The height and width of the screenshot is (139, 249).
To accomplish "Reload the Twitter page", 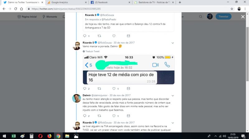I will [16, 9].
